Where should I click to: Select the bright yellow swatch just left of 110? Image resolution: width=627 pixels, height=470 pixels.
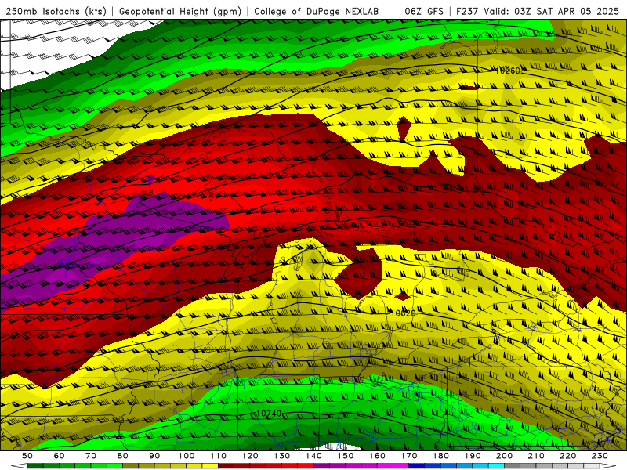pos(210,466)
